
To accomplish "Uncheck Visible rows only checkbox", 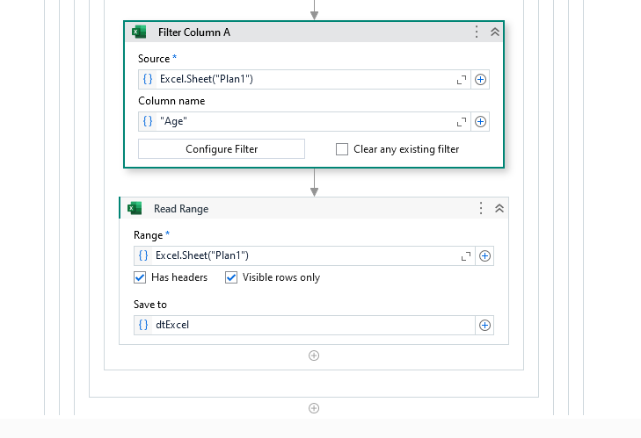I will pos(231,277).
